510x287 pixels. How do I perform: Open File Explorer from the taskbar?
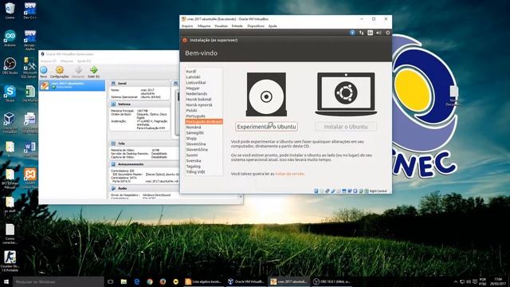[124, 281]
